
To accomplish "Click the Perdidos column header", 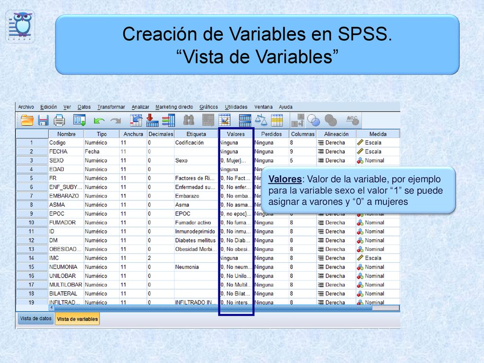I will click(271, 134).
